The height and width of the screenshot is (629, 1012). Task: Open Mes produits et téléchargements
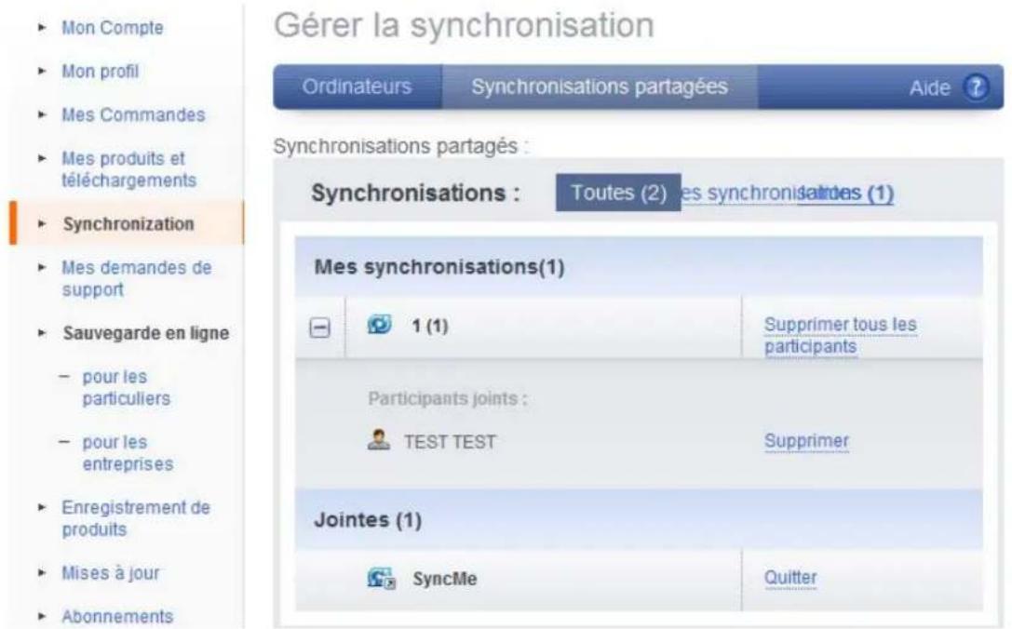click(128, 169)
